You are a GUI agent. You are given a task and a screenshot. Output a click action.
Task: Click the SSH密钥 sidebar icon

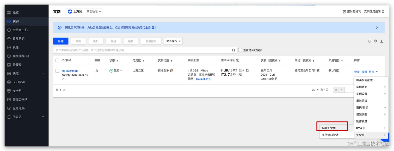[9, 82]
